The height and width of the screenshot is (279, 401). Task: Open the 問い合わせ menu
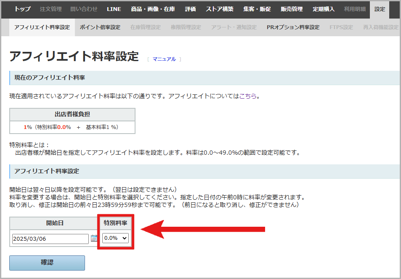[84, 9]
